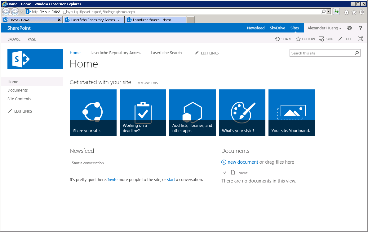Open the browser Home house icon

coord(346,12)
